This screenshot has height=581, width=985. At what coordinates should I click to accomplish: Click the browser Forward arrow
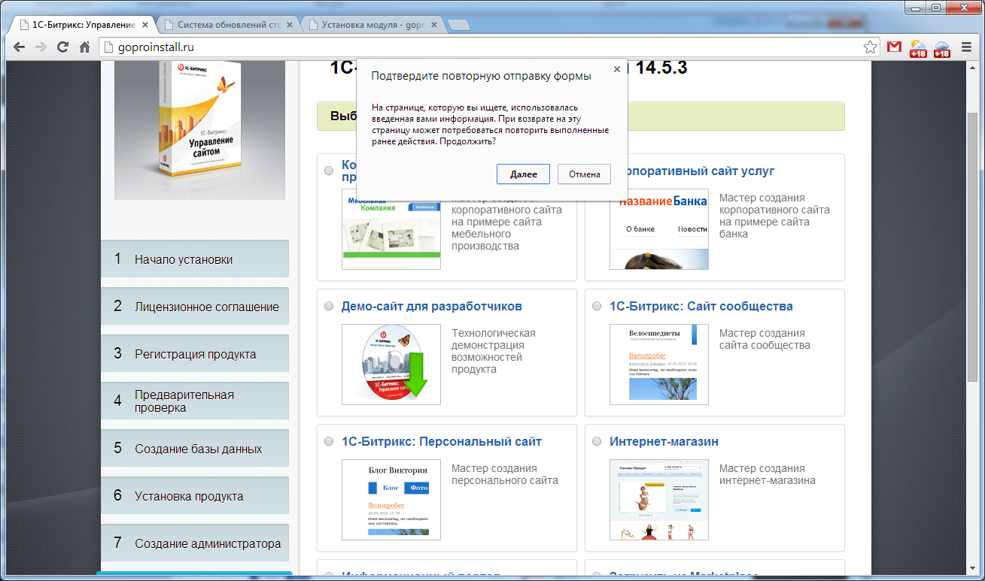(41, 47)
